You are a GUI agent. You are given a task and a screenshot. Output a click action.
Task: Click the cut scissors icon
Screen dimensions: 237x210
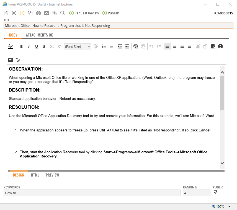coord(198,46)
